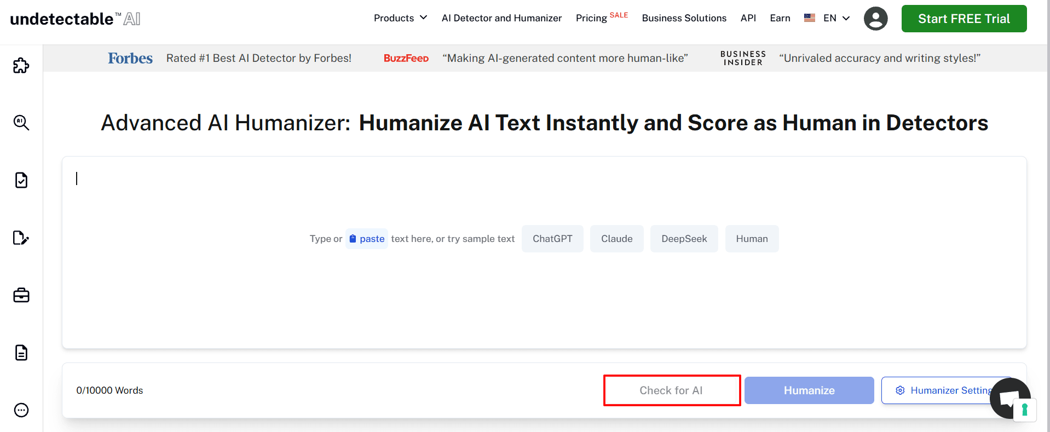Viewport: 1050px width, 432px height.
Task: Open the API menu item
Action: (x=748, y=18)
